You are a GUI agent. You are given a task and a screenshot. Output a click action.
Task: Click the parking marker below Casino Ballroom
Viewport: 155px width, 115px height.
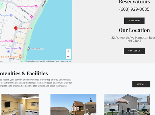tap(9, 51)
